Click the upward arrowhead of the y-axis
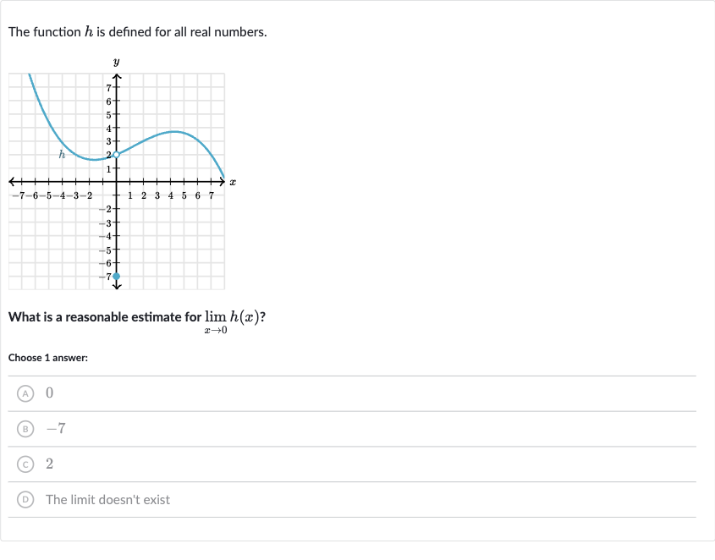This screenshot has height=560, width=715. pos(117,76)
